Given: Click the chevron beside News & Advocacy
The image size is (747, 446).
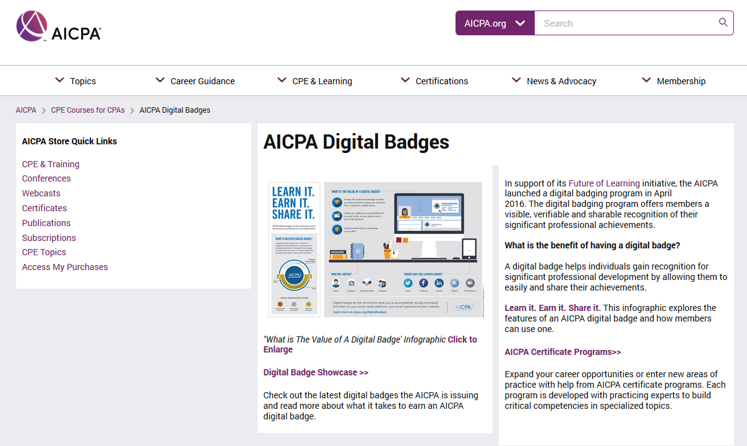Looking at the screenshot, I should pyautogui.click(x=516, y=80).
